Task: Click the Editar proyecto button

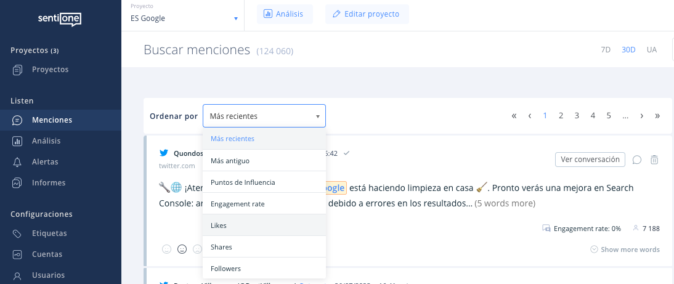Action: tap(367, 14)
